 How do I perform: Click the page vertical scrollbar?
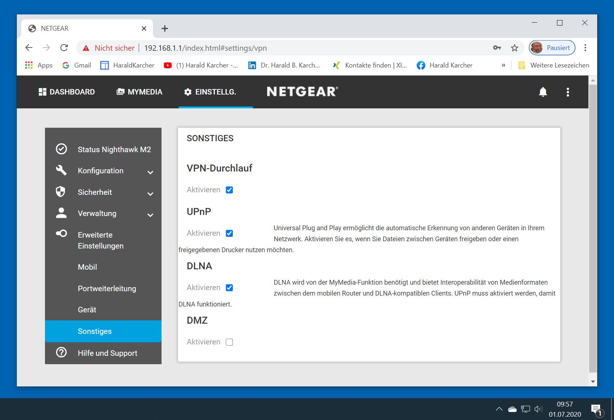593,228
